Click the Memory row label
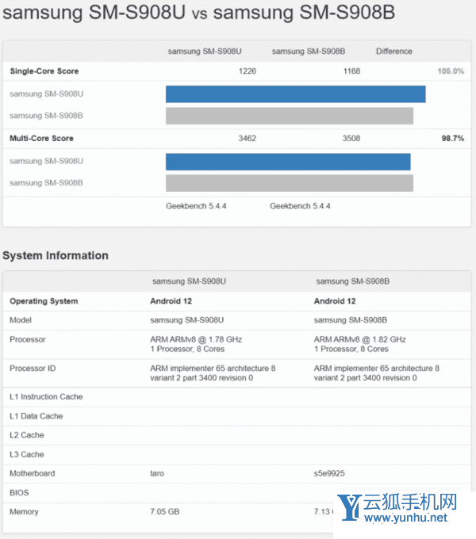The height and width of the screenshot is (539, 476). point(24,511)
